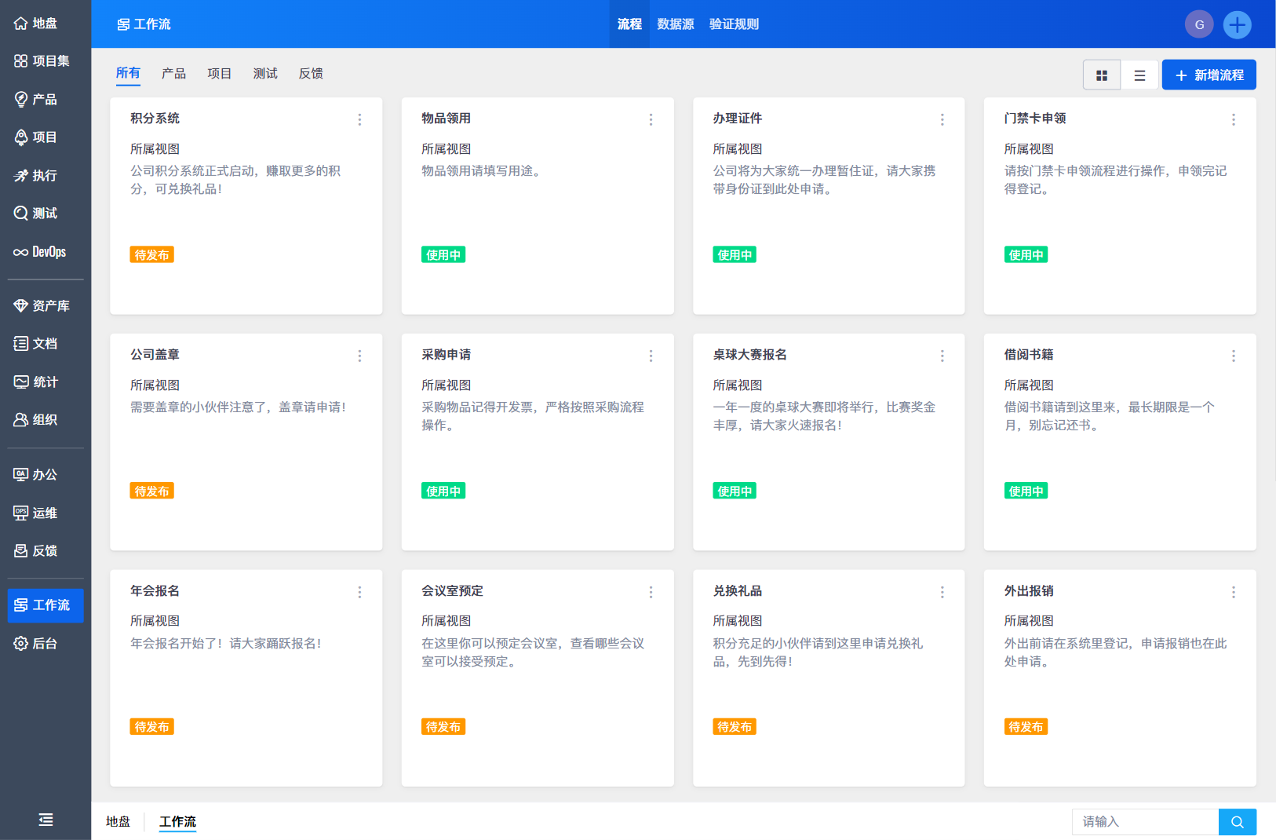Image resolution: width=1276 pixels, height=840 pixels.
Task: Filter flows by 产品 tab
Action: click(173, 73)
